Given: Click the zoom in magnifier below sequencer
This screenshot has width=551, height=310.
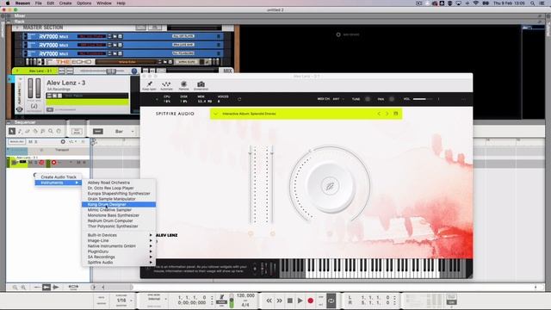Looking at the screenshot, I should pyautogui.click(x=23, y=287).
